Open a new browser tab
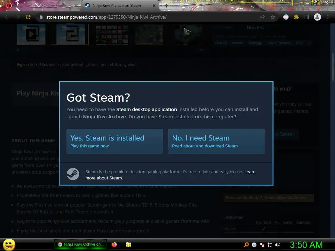This screenshot has height=251, width=335. [x=167, y=6]
